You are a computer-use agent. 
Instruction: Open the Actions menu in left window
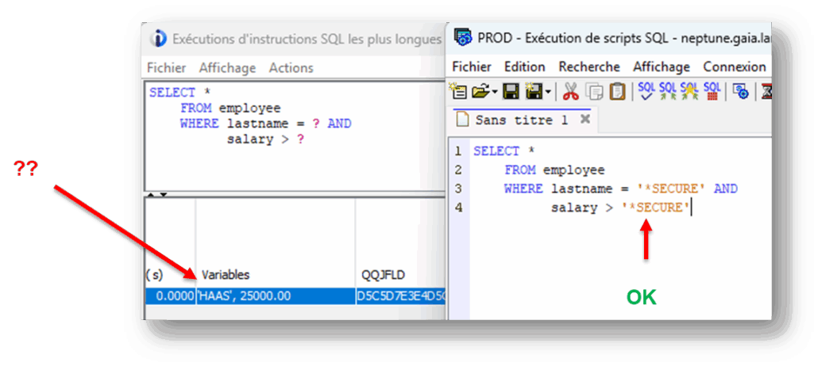point(291,68)
